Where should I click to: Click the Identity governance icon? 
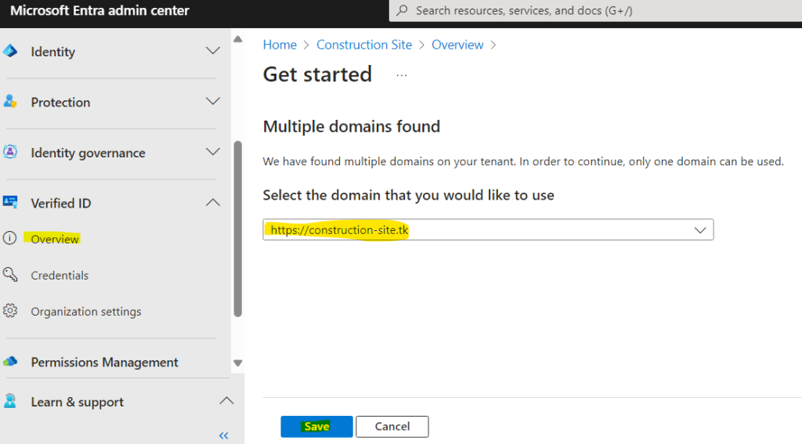[10, 152]
